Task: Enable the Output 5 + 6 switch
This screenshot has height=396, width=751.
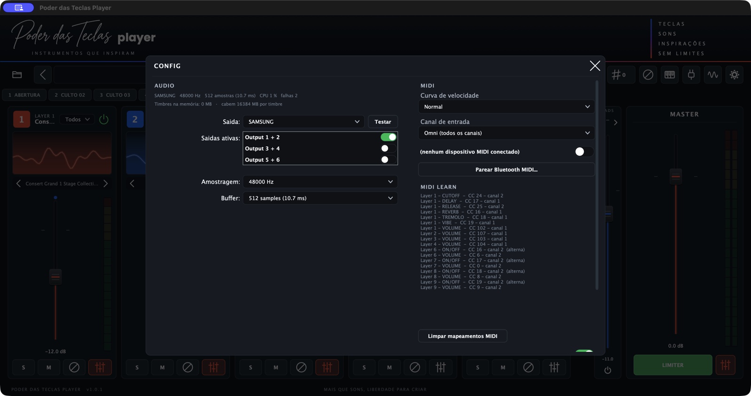Action: click(x=388, y=160)
